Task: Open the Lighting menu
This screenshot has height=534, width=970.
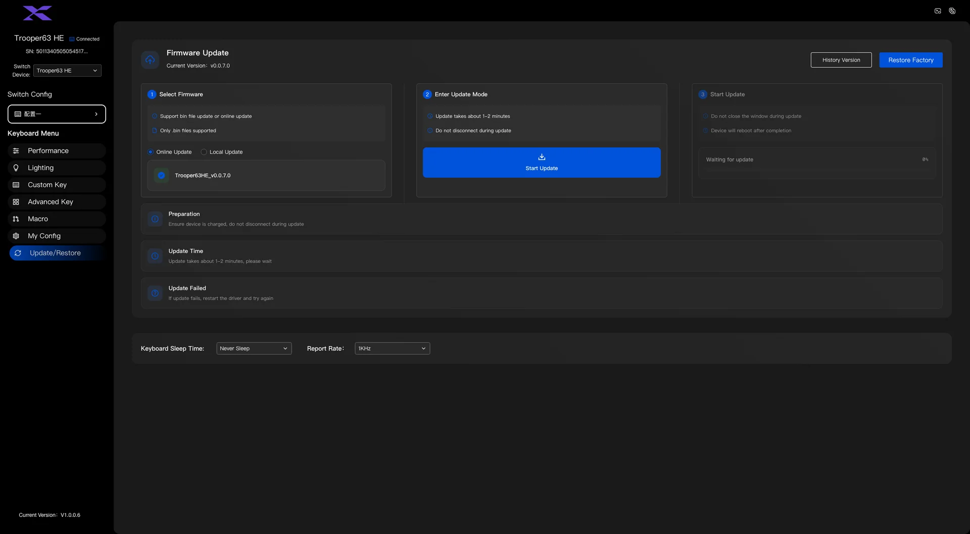Action: [57, 168]
